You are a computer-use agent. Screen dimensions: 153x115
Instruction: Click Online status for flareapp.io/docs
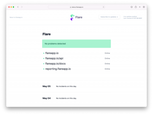[107, 64]
